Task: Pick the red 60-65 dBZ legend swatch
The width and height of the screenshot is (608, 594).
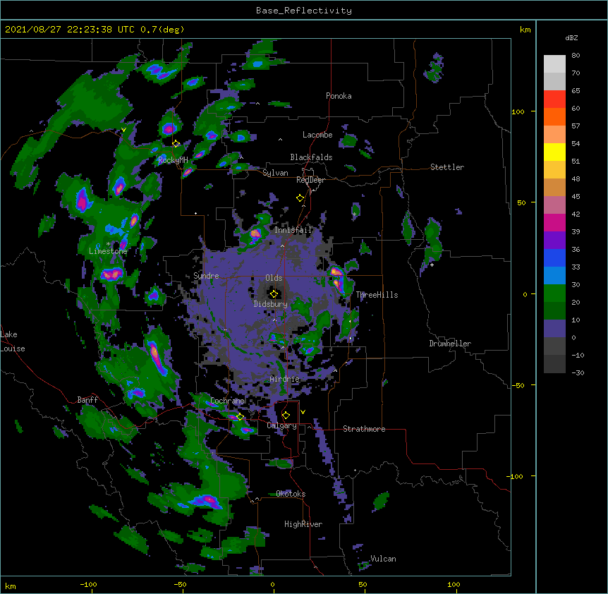Action: 554,99
